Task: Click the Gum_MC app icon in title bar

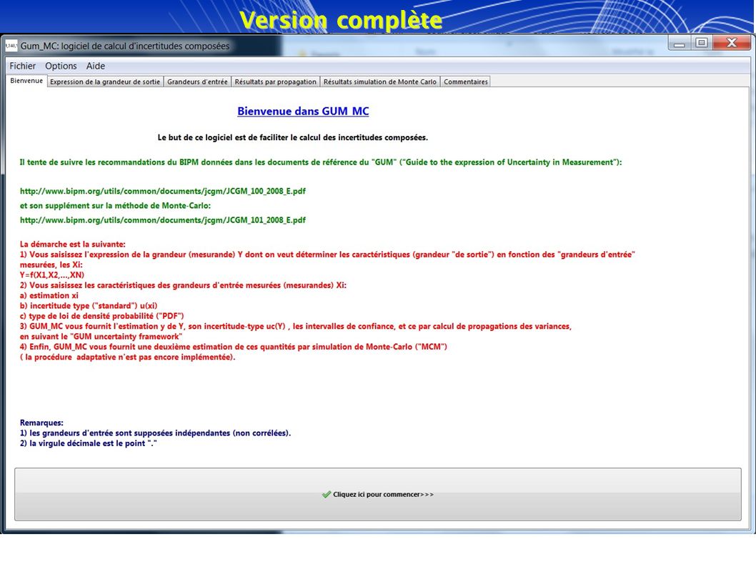Action: (11, 46)
